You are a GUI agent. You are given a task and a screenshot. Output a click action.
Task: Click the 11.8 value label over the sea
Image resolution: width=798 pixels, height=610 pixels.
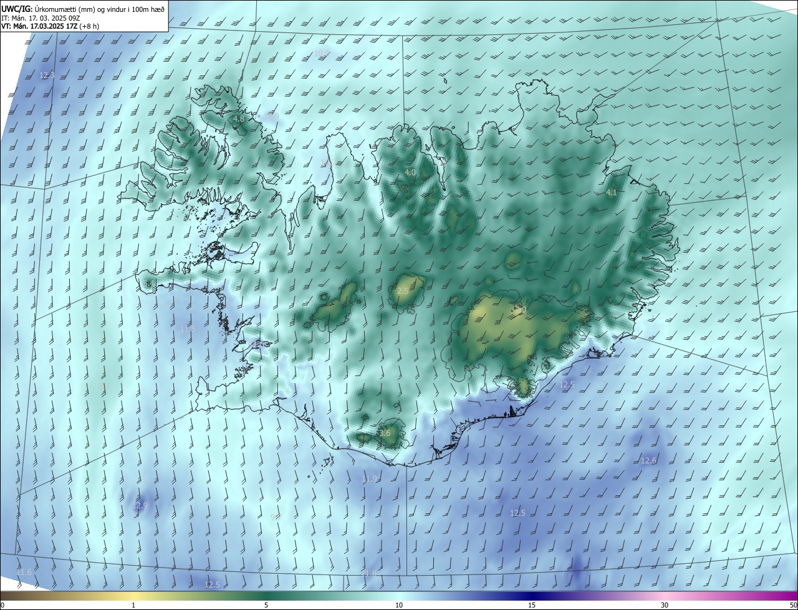[x=370, y=573]
